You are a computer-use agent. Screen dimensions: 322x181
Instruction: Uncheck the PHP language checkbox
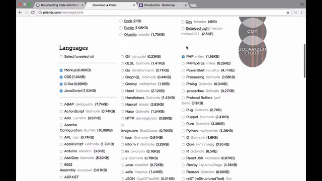point(183,57)
